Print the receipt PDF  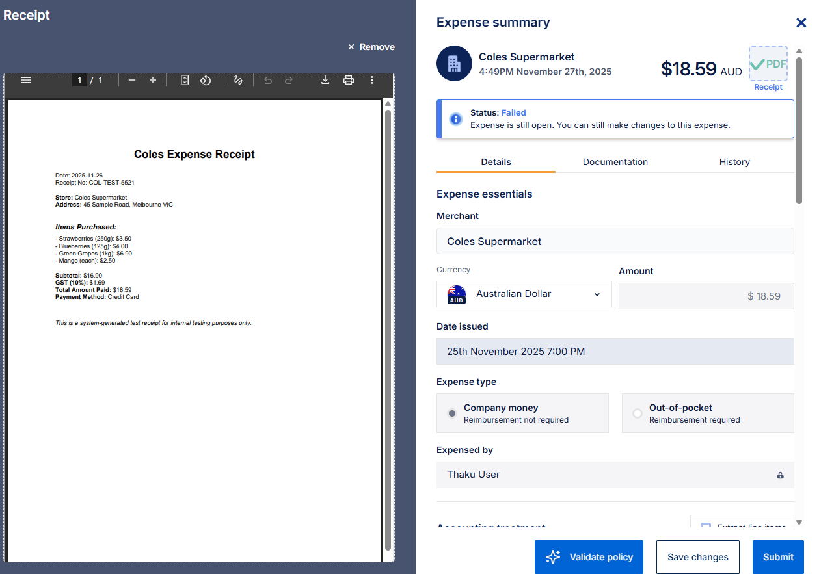(x=349, y=80)
